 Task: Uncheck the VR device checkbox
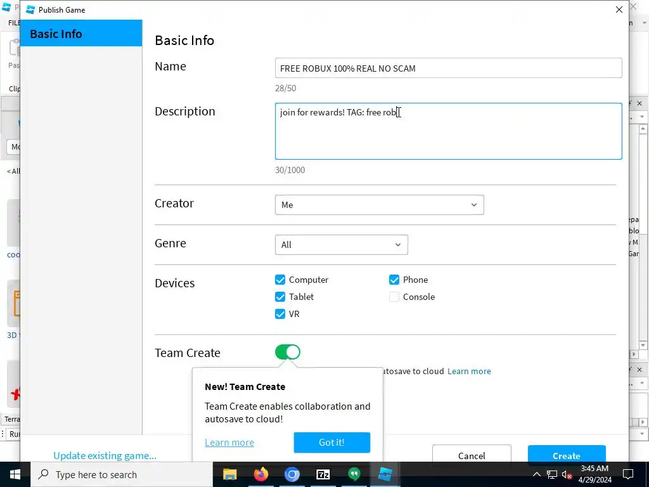point(280,314)
